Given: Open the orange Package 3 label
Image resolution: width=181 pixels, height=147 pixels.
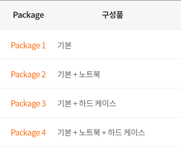Looking at the screenshot, I should [28, 104].
